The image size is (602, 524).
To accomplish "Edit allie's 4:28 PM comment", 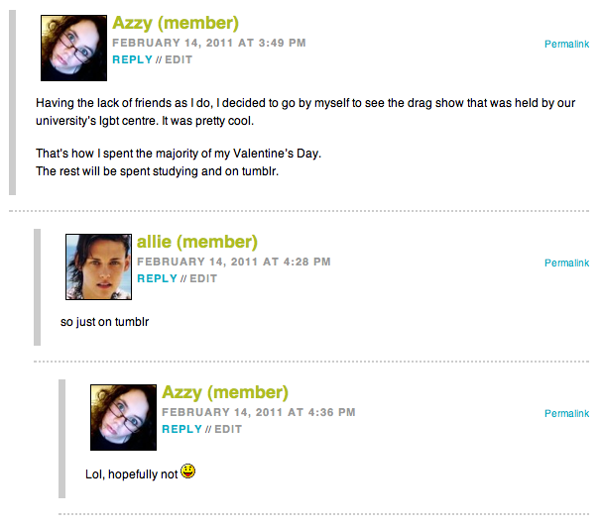I will tap(203, 278).
